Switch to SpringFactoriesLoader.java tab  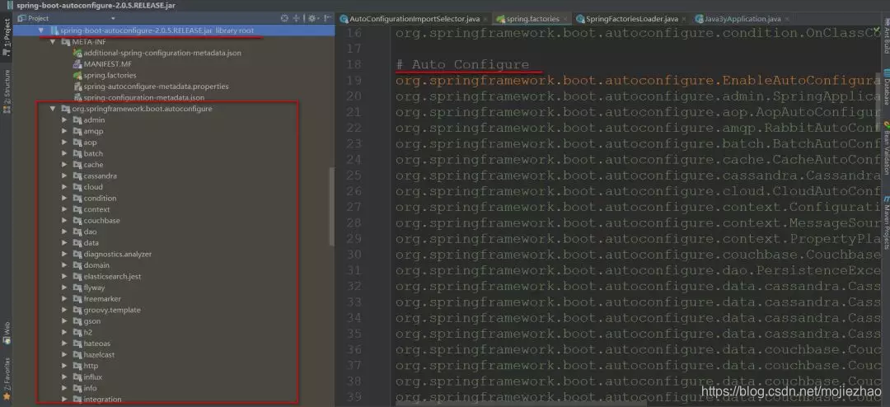coord(631,19)
